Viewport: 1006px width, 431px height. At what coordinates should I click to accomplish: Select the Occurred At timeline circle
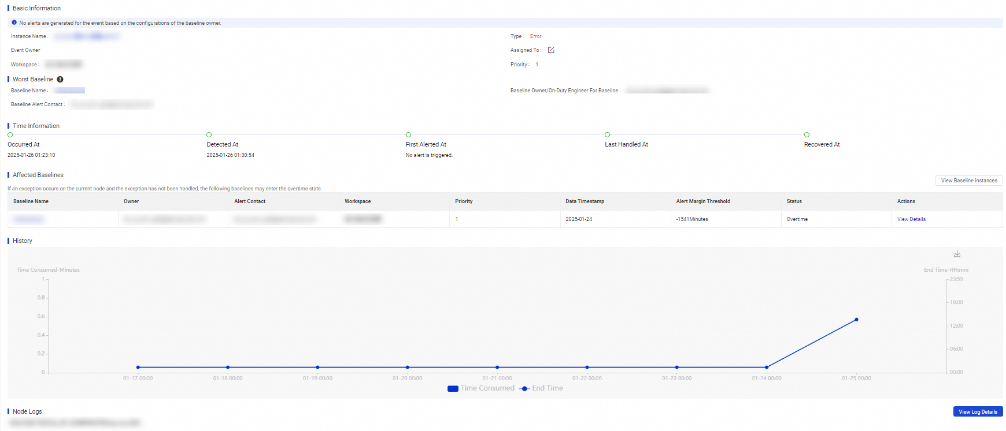click(10, 135)
